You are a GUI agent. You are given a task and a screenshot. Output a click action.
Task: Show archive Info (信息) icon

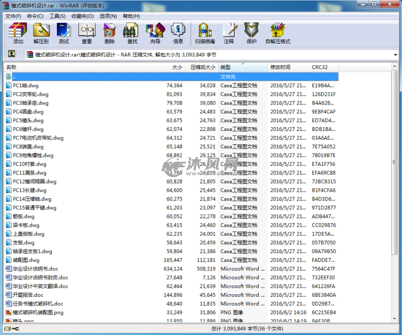coord(178,33)
